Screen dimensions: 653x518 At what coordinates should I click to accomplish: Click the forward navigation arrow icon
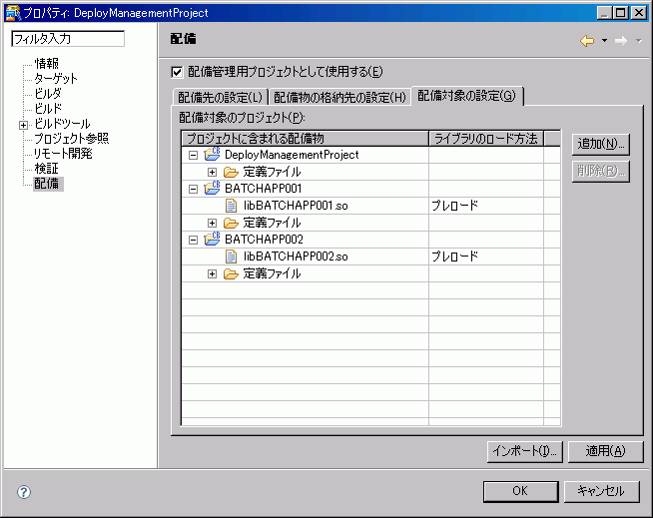coord(621,40)
